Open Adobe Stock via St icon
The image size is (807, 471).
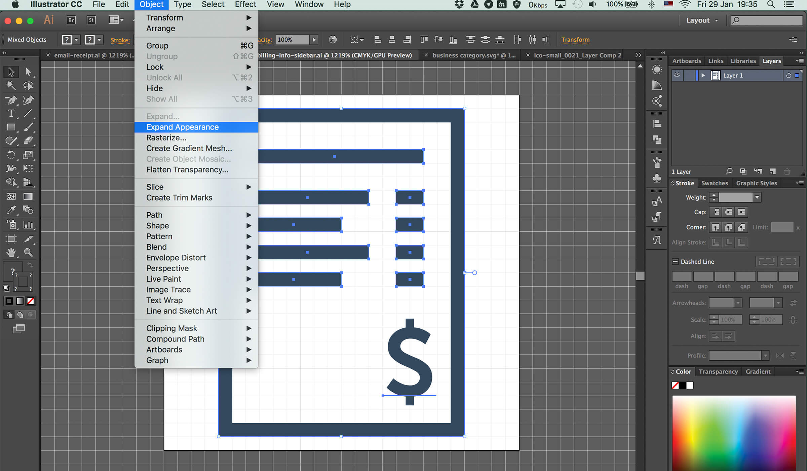pyautogui.click(x=91, y=20)
